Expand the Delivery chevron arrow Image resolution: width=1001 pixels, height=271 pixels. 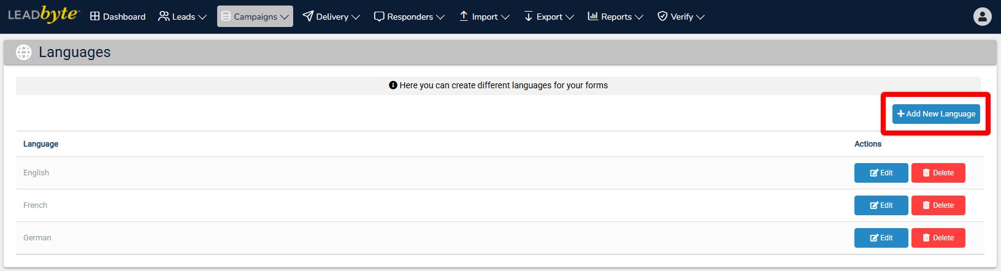pyautogui.click(x=356, y=17)
